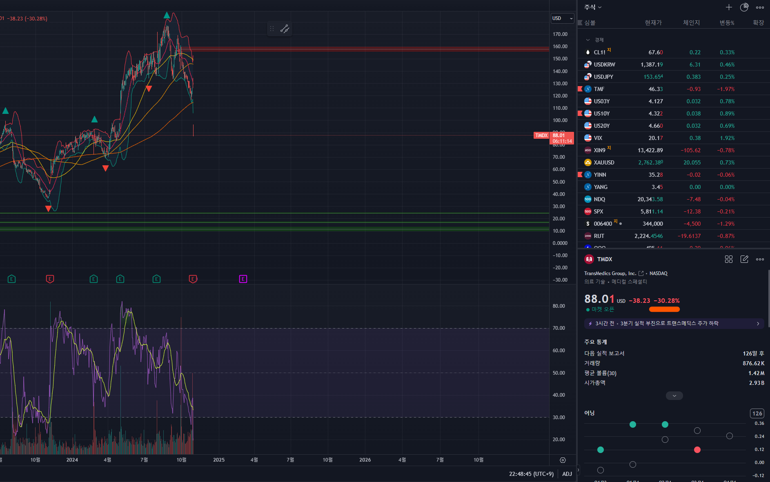The height and width of the screenshot is (482, 770).
Task: Open the TMDX earnings news headline
Action: [674, 323]
